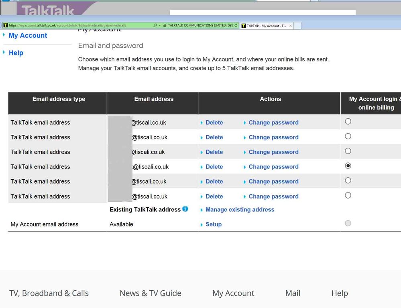Viewport: 401px width, 308px height.
Task: Click Change password in the fourth row
Action: (273, 167)
